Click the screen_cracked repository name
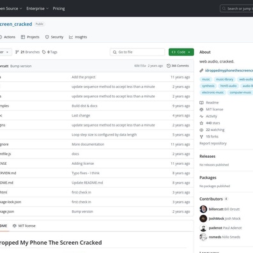The image size is (253, 253). tap(16, 24)
